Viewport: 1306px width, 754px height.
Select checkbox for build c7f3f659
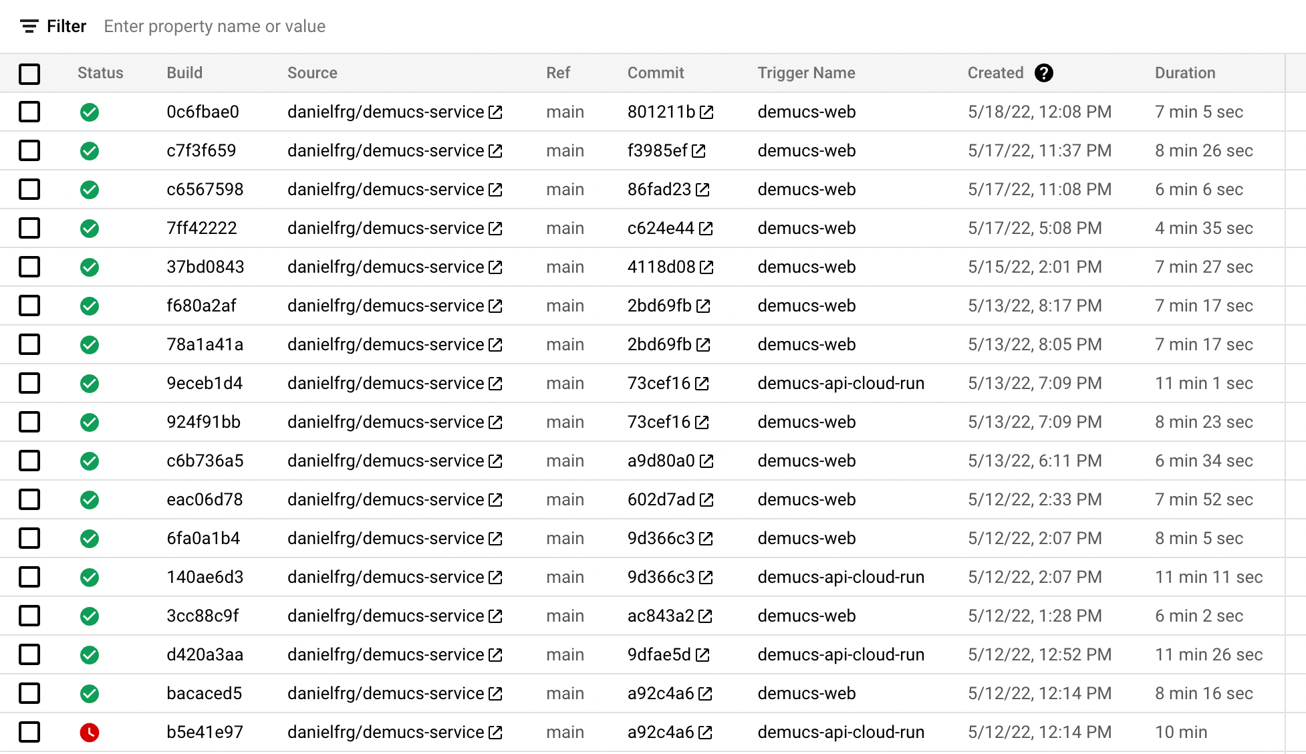29,150
